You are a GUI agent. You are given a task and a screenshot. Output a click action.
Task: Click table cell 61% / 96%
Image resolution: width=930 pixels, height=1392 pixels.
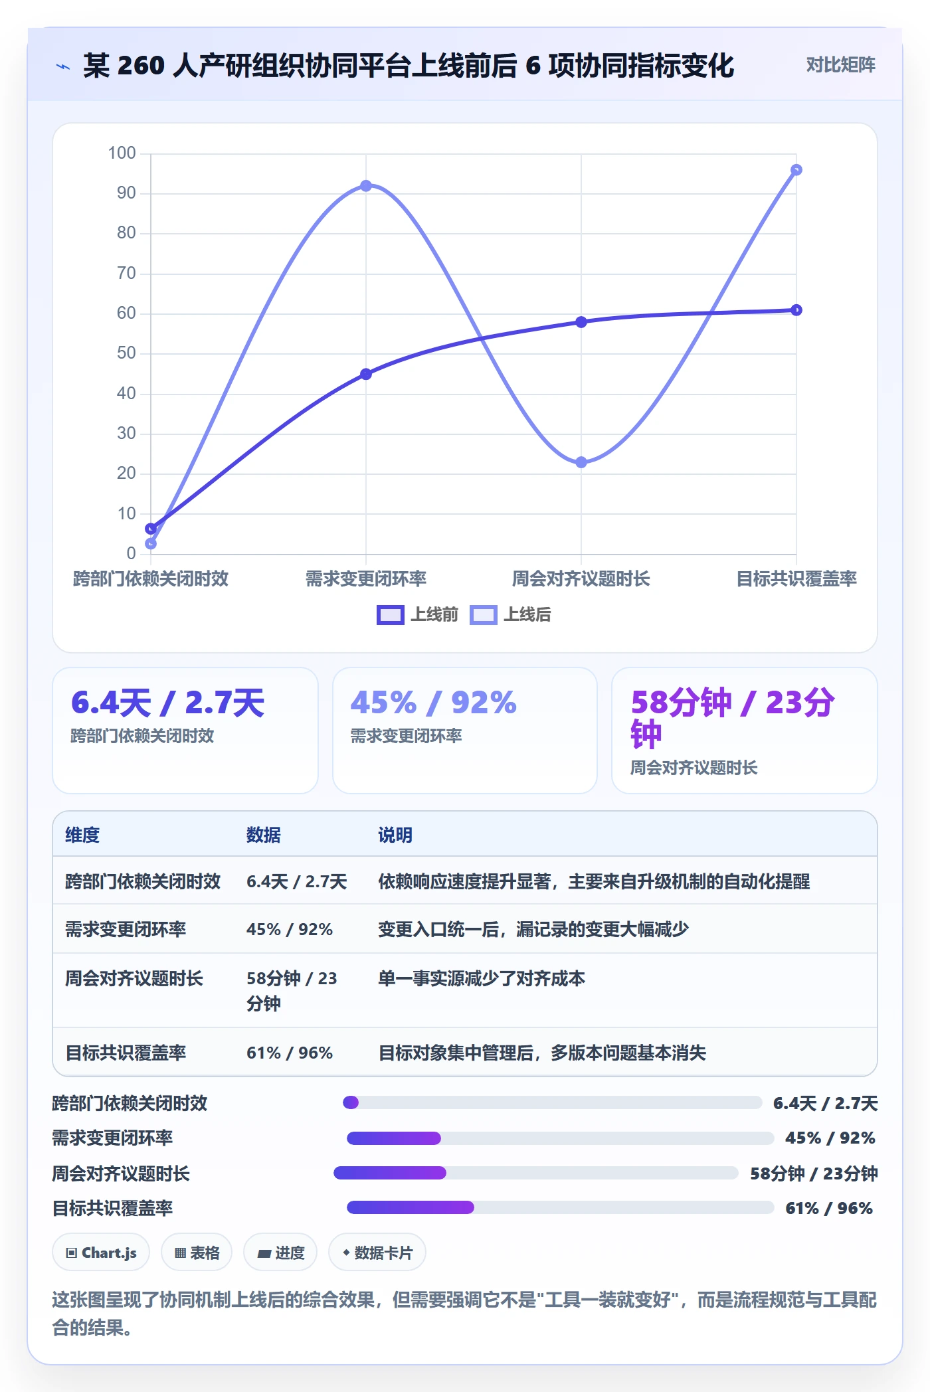click(290, 1053)
